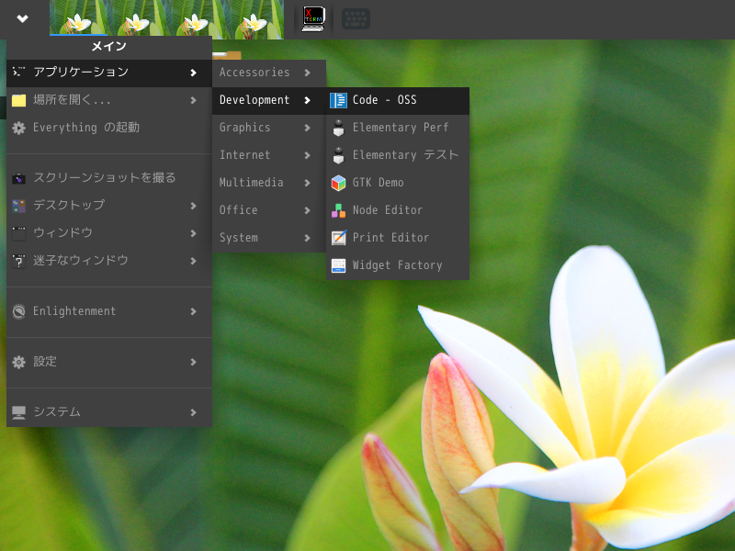735x551 pixels.
Task: Select the アプリケーション menu entry
Action: point(109,73)
